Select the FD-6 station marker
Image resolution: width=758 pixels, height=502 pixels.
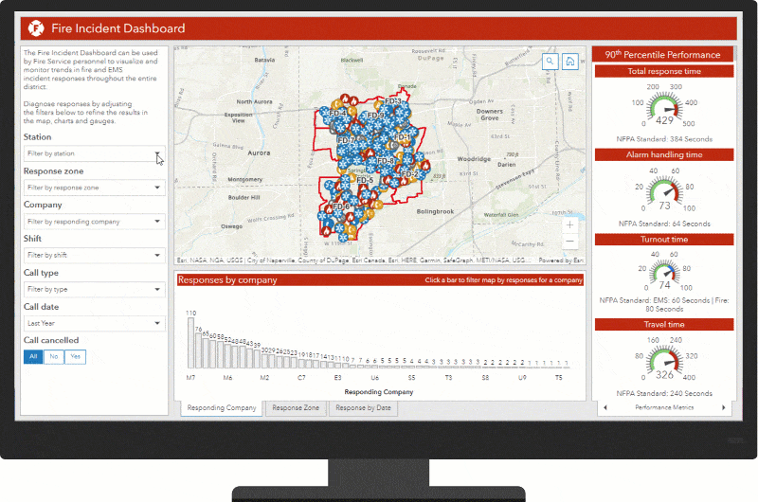(x=341, y=206)
